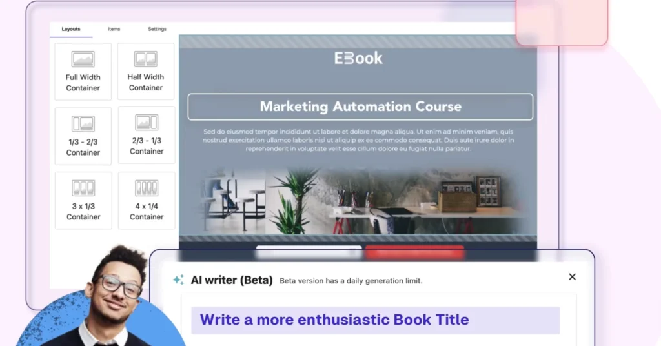Click the "4 x 1/4 Container" label

click(147, 212)
